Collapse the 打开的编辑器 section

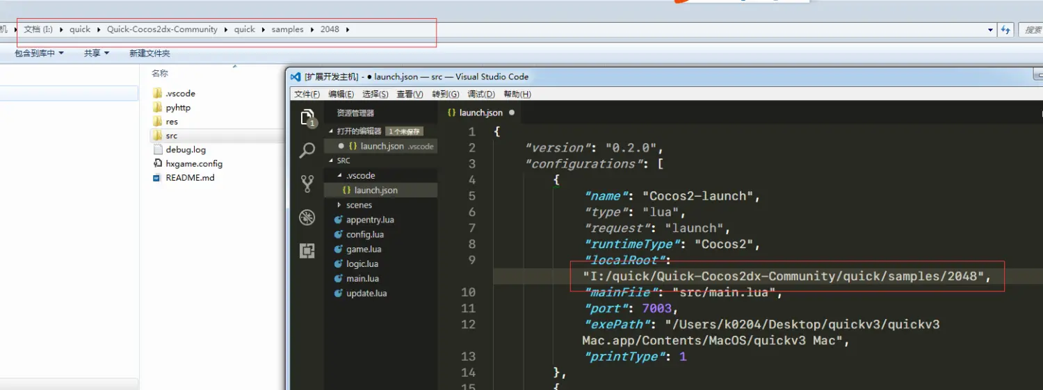click(359, 131)
